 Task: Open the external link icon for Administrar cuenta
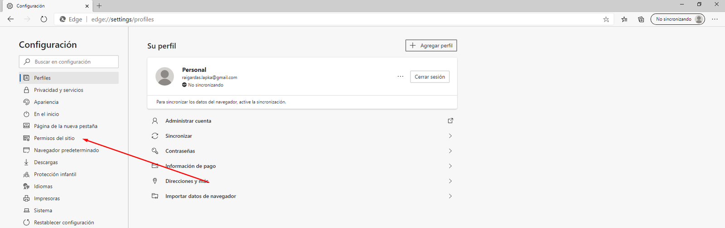pyautogui.click(x=450, y=121)
